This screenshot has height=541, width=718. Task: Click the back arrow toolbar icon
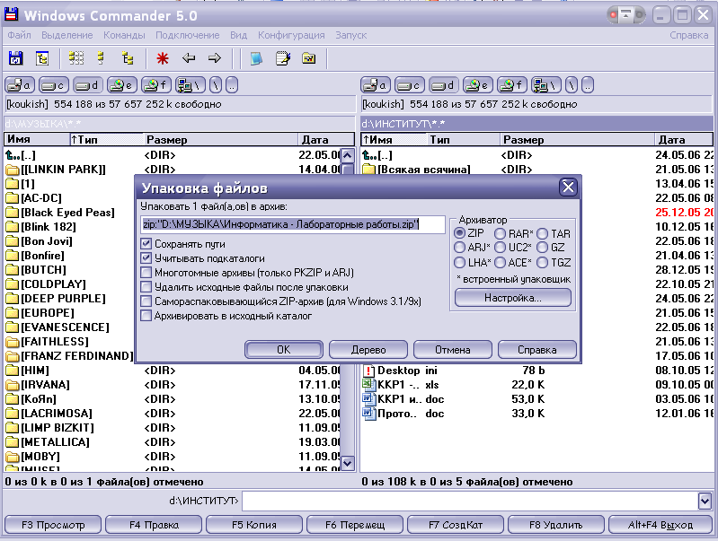click(189, 58)
